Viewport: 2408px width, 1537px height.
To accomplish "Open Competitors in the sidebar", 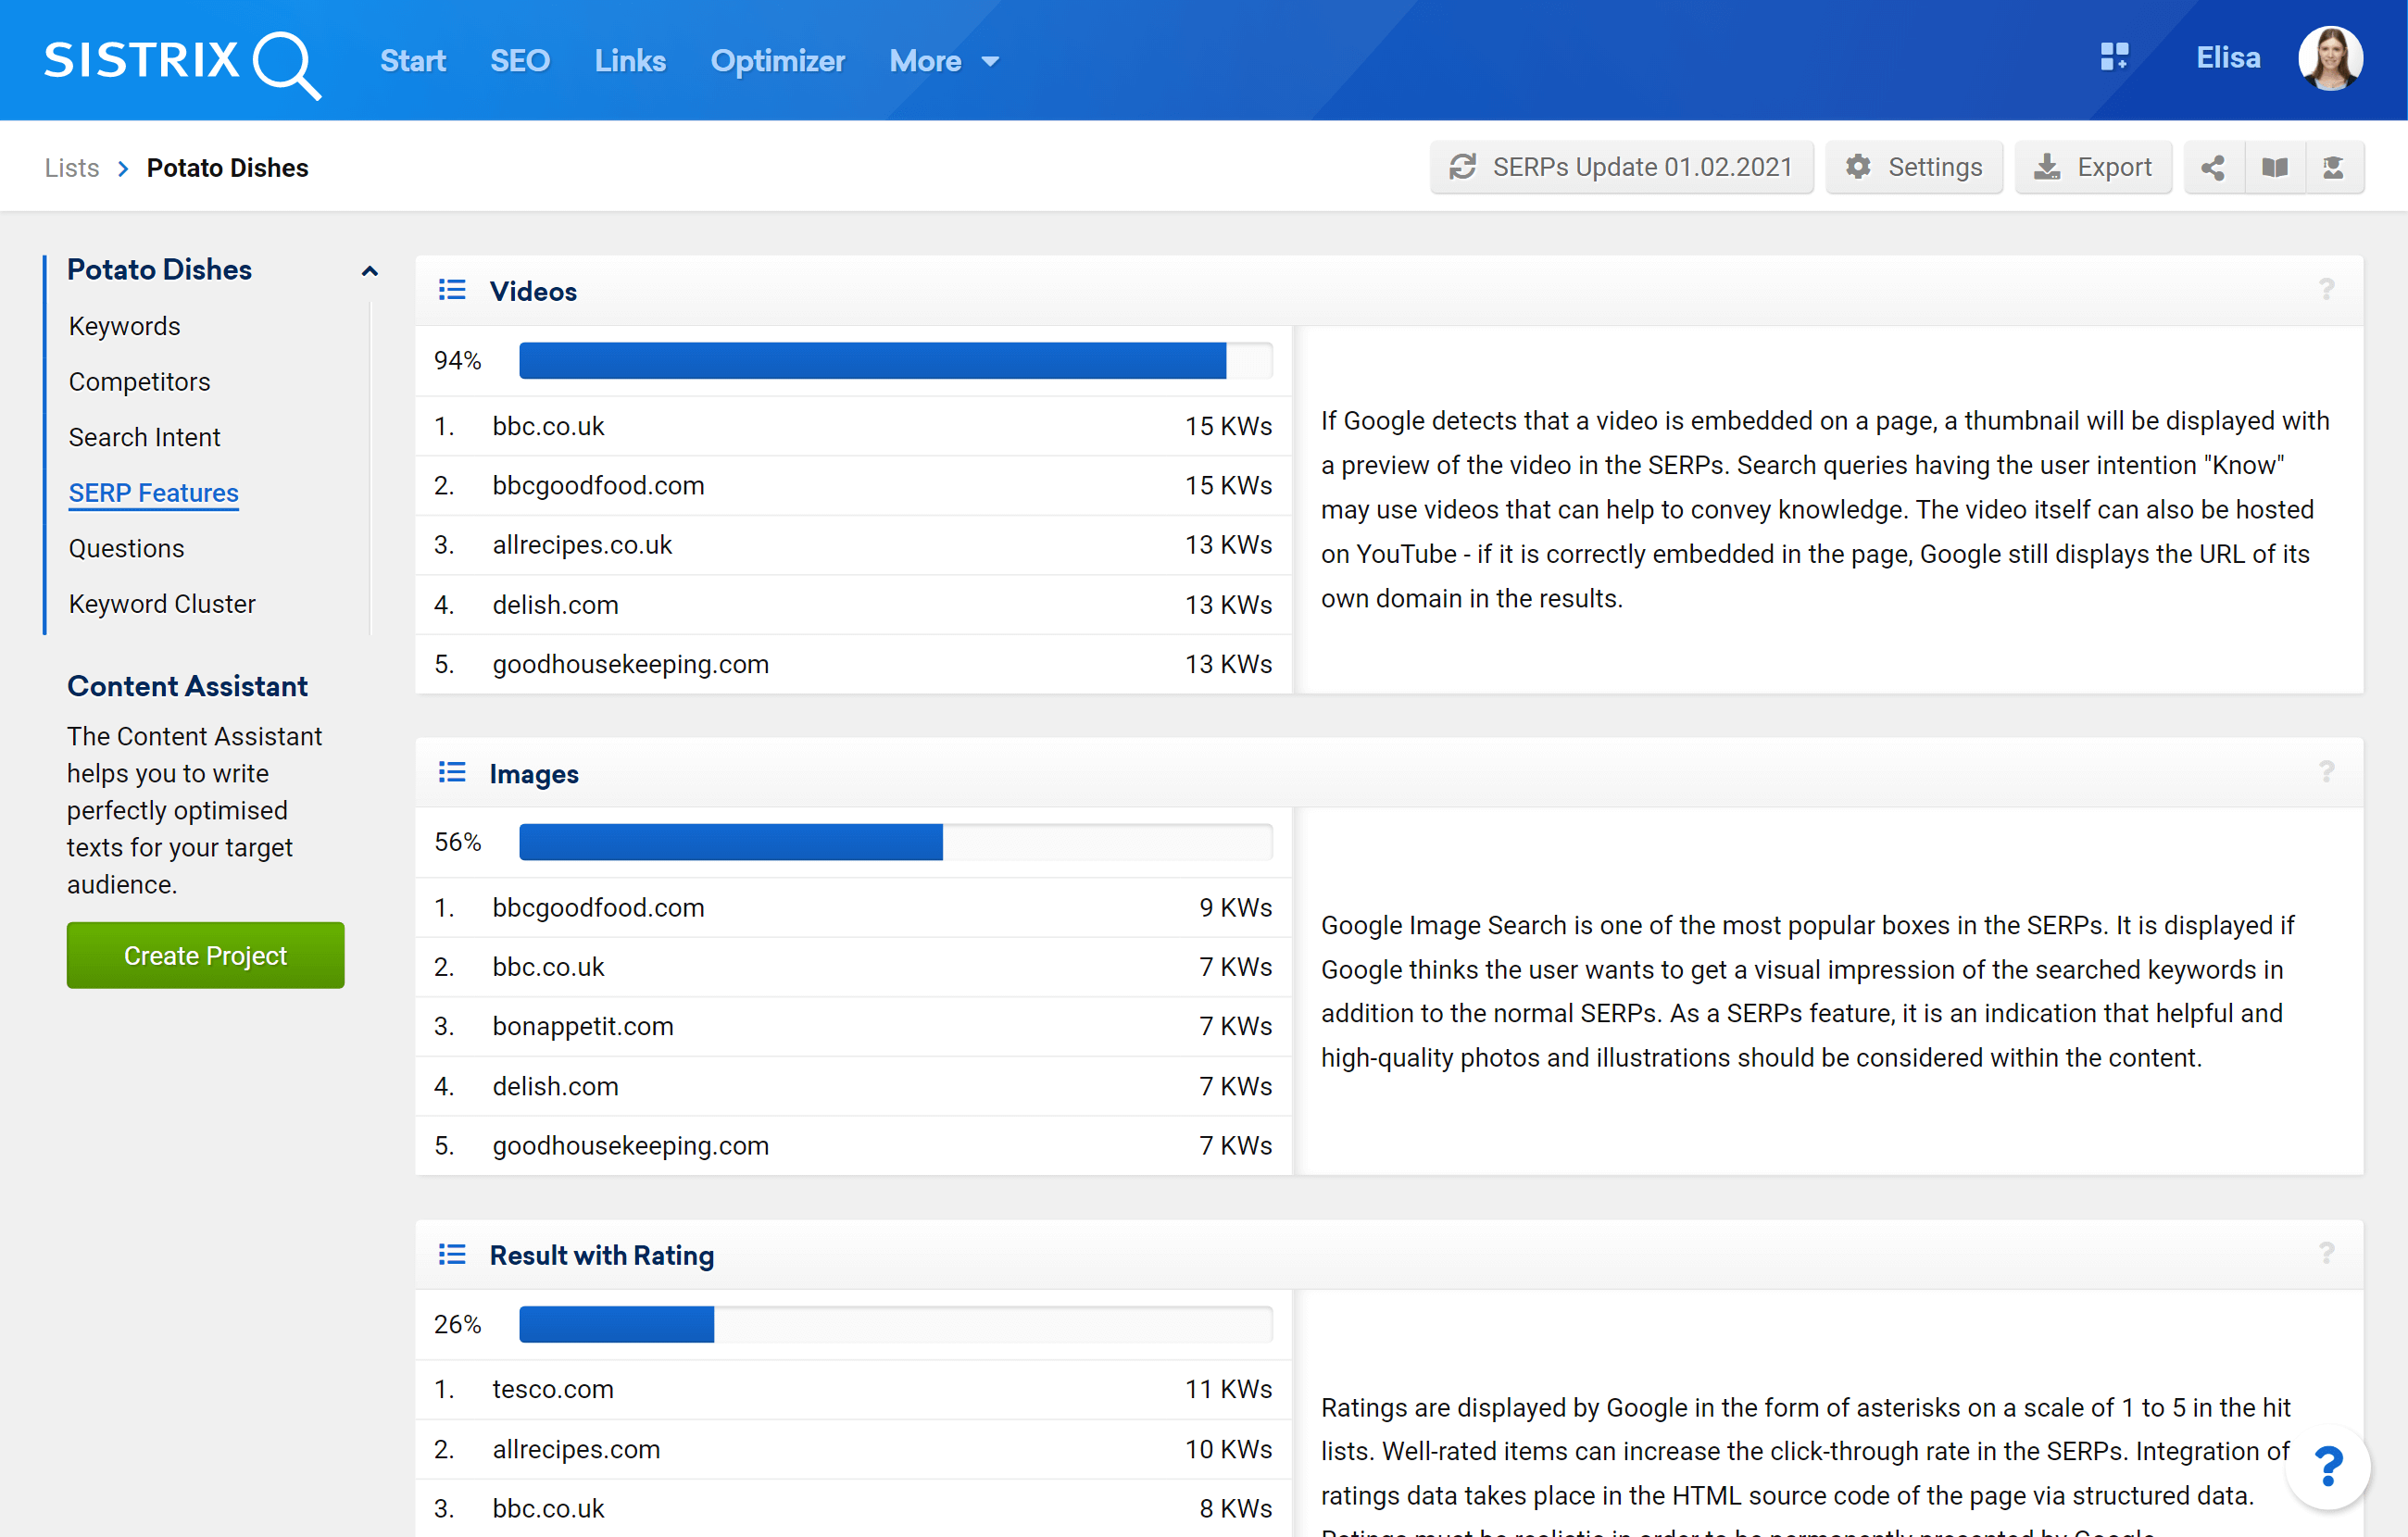I will (140, 382).
